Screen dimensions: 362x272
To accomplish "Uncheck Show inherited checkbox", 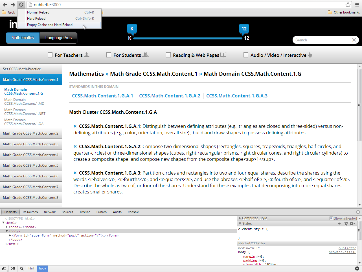I will [x=331, y=218].
